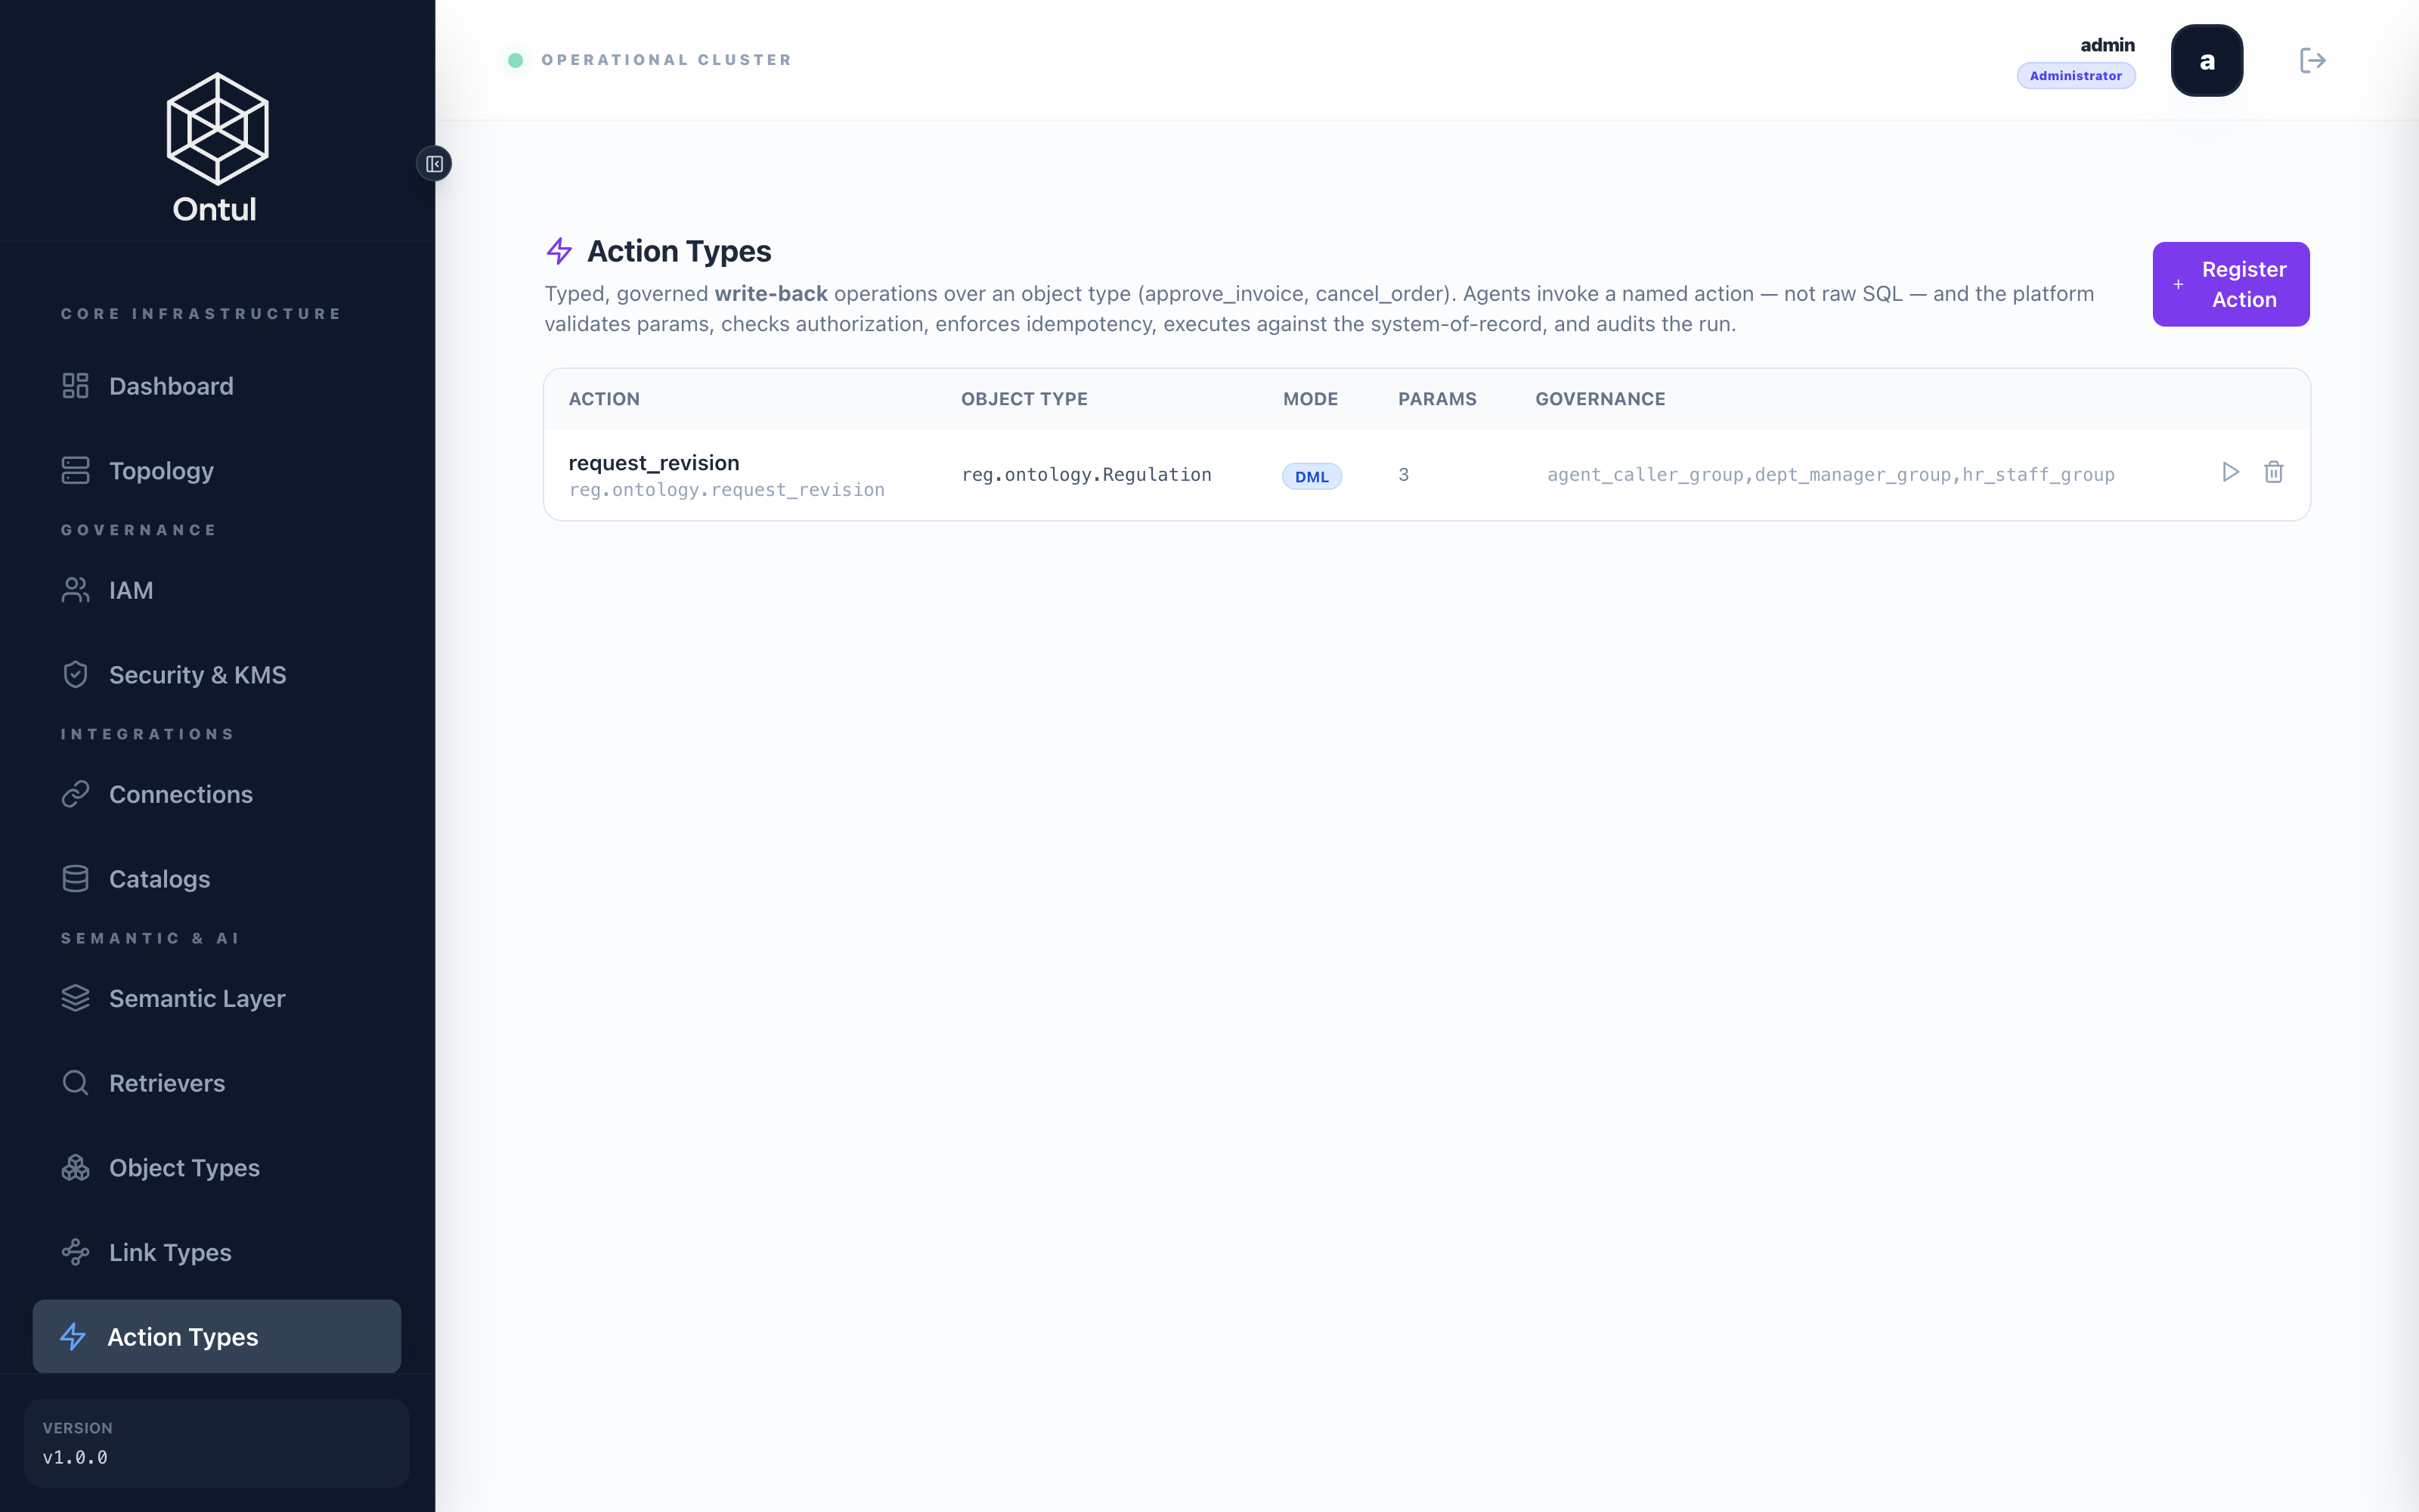Go to Topology in the sidebar
2419x1512 pixels.
coord(217,470)
